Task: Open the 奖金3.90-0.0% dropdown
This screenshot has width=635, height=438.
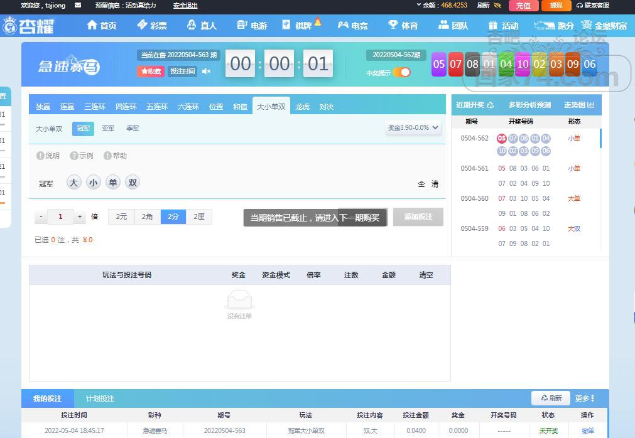Action: tap(413, 127)
